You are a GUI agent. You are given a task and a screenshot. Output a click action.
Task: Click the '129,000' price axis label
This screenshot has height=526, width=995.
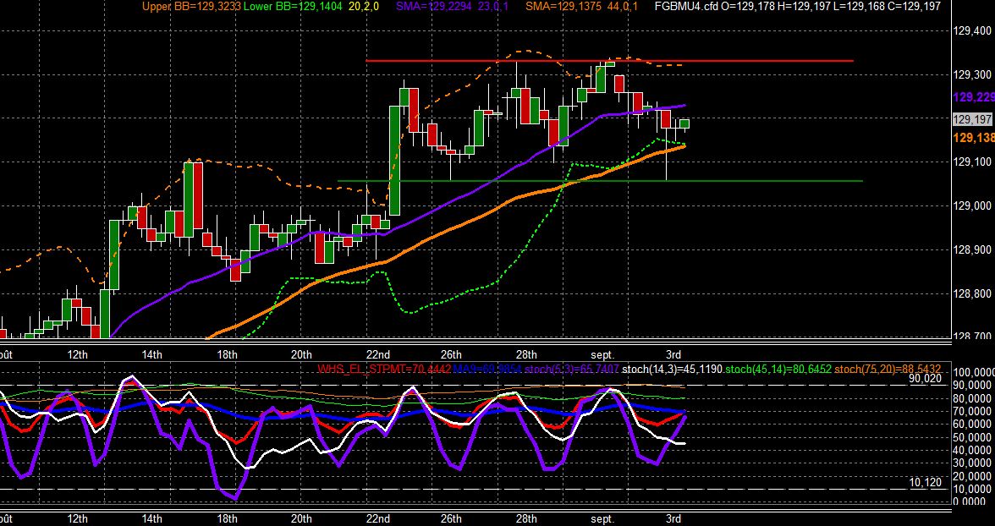click(971, 205)
